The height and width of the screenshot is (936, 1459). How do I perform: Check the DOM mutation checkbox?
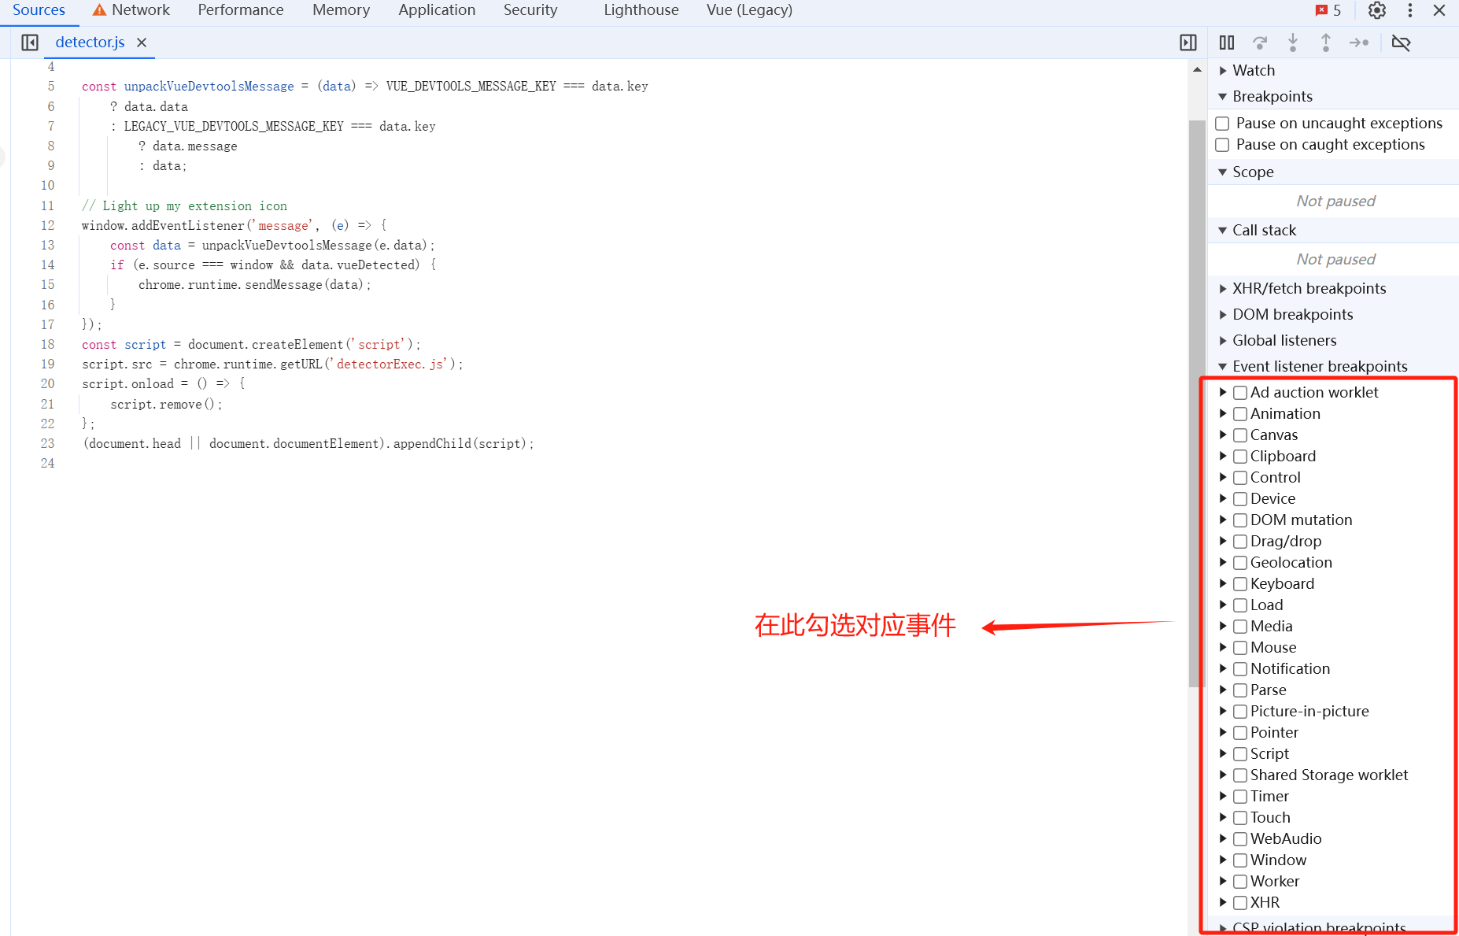1240,520
